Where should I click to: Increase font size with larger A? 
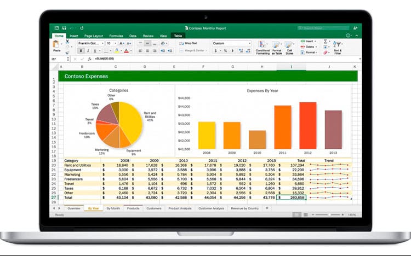(121, 43)
